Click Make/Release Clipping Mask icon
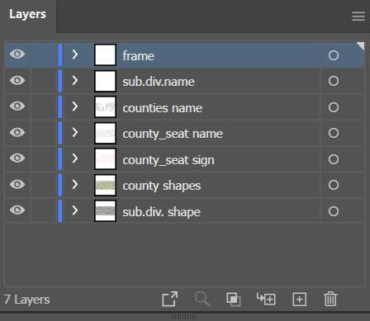Screen dimensions: 370x321 (x=234, y=299)
